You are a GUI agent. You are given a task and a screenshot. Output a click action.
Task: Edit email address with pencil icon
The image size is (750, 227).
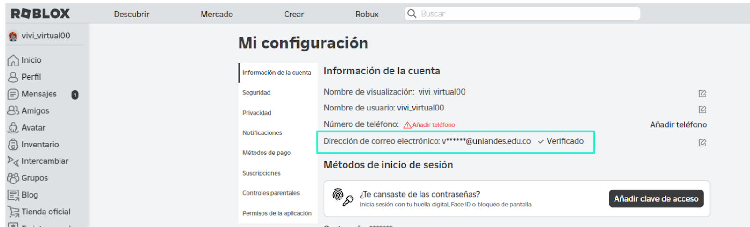pyautogui.click(x=702, y=143)
